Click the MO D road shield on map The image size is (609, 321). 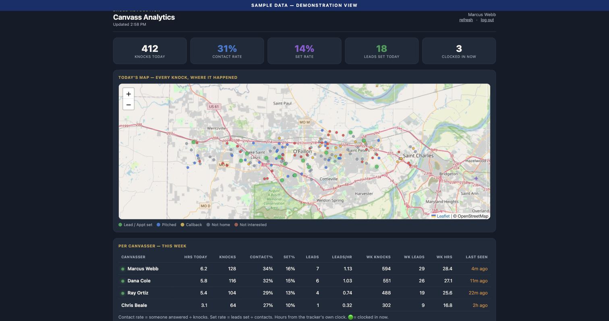tap(205, 206)
